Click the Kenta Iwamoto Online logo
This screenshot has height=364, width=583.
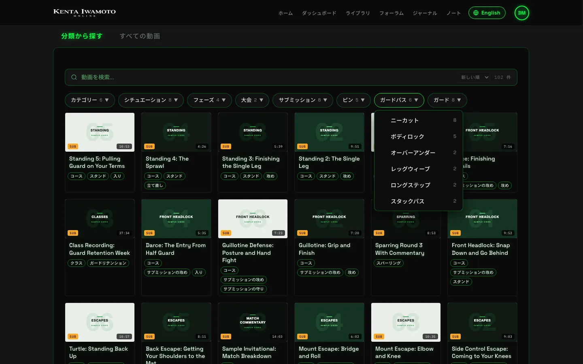[85, 13]
